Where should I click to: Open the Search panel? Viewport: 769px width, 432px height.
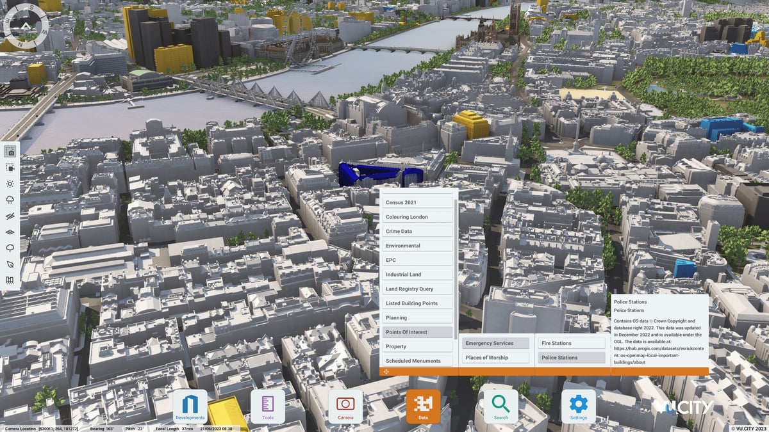[500, 404]
